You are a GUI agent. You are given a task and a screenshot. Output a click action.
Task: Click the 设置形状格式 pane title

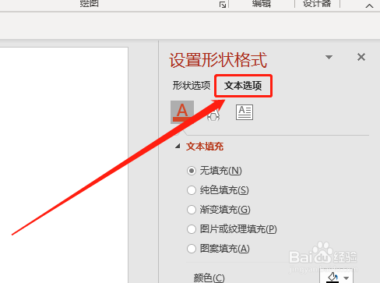[218, 60]
